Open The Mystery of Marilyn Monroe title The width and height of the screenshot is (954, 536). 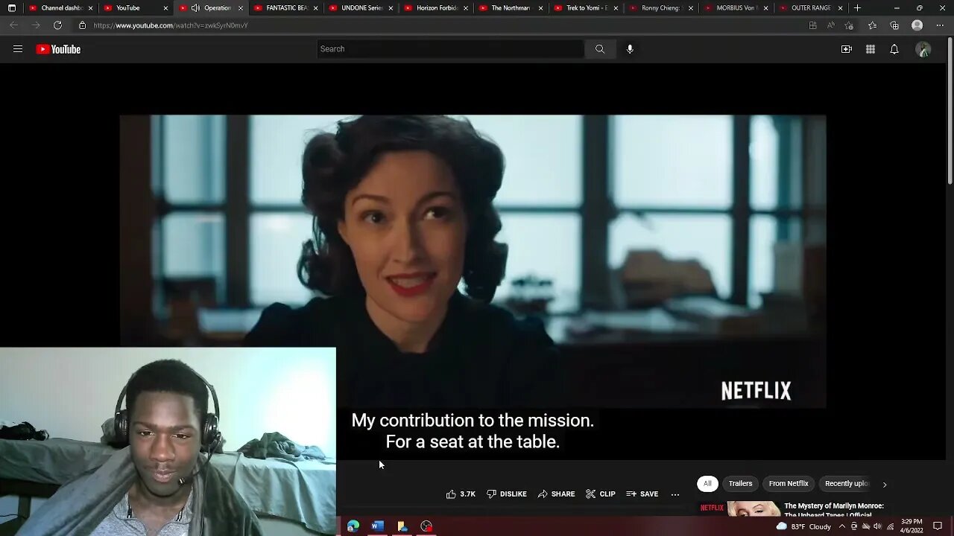pyautogui.click(x=834, y=510)
